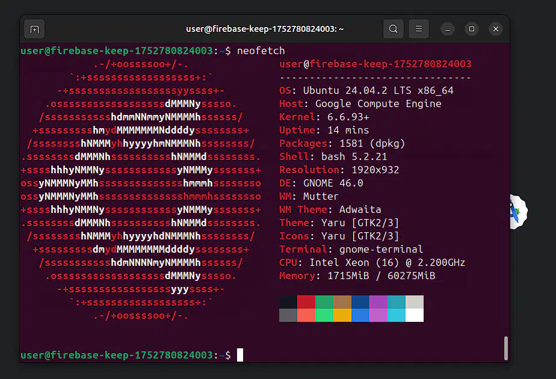The image size is (556, 379).
Task: Maximize the terminal window
Action: 472,29
